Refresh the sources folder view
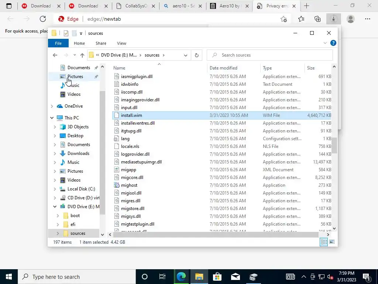The image size is (378, 284). click(197, 55)
